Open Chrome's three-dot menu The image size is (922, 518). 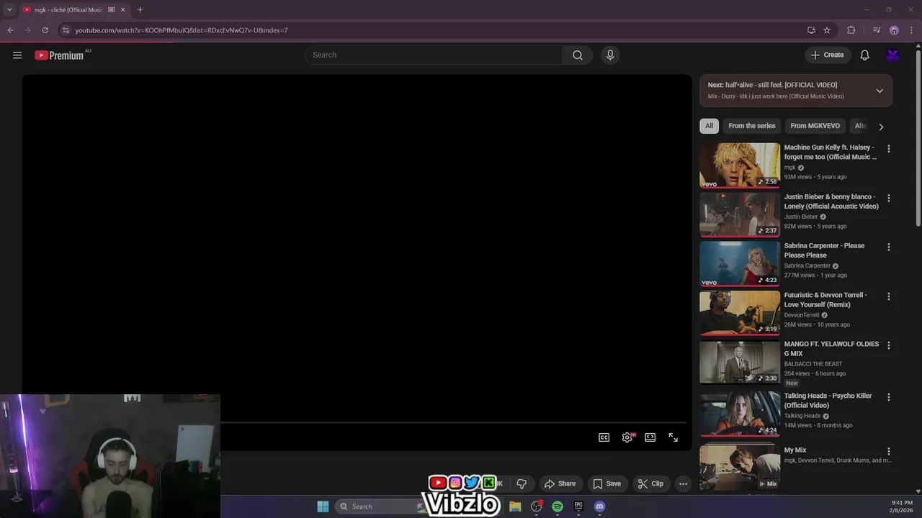910,30
